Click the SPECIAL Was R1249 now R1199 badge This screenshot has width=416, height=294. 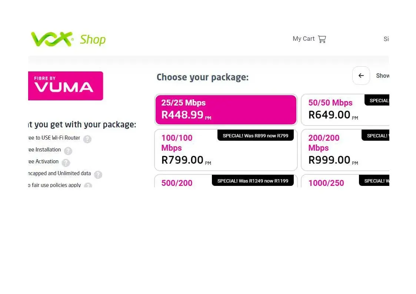(253, 181)
